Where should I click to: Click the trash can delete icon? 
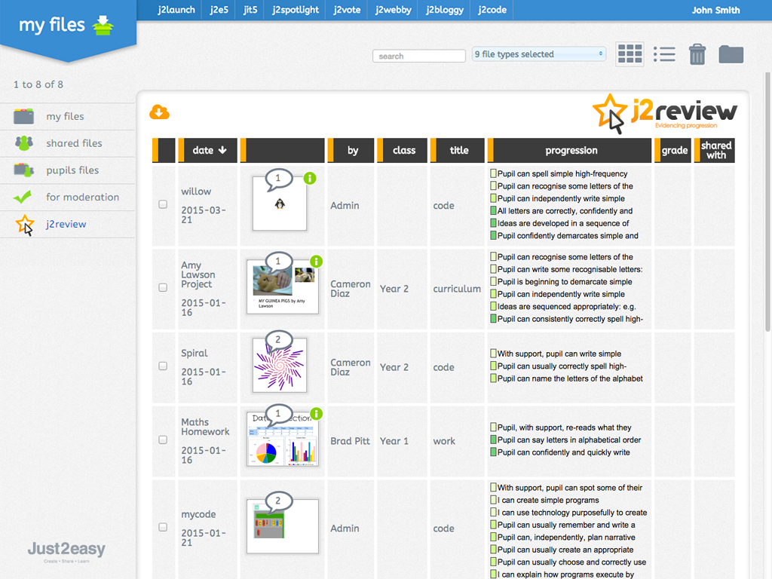point(697,54)
